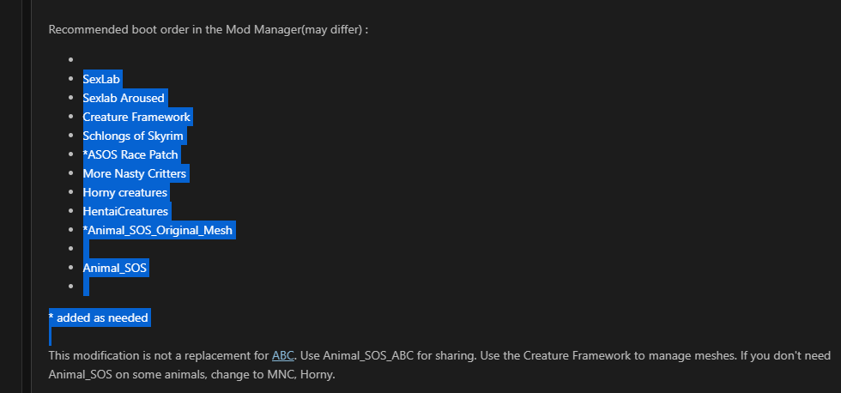Viewport: 841px width, 393px height.
Task: Select the Sexlab Aroused list item
Action: 124,98
